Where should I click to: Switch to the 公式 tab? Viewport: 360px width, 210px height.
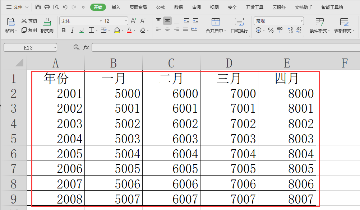161,7
